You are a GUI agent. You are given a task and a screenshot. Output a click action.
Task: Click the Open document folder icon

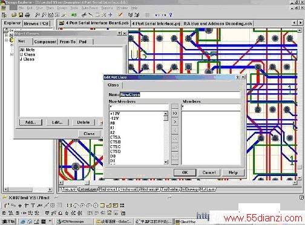(x=14, y=15)
